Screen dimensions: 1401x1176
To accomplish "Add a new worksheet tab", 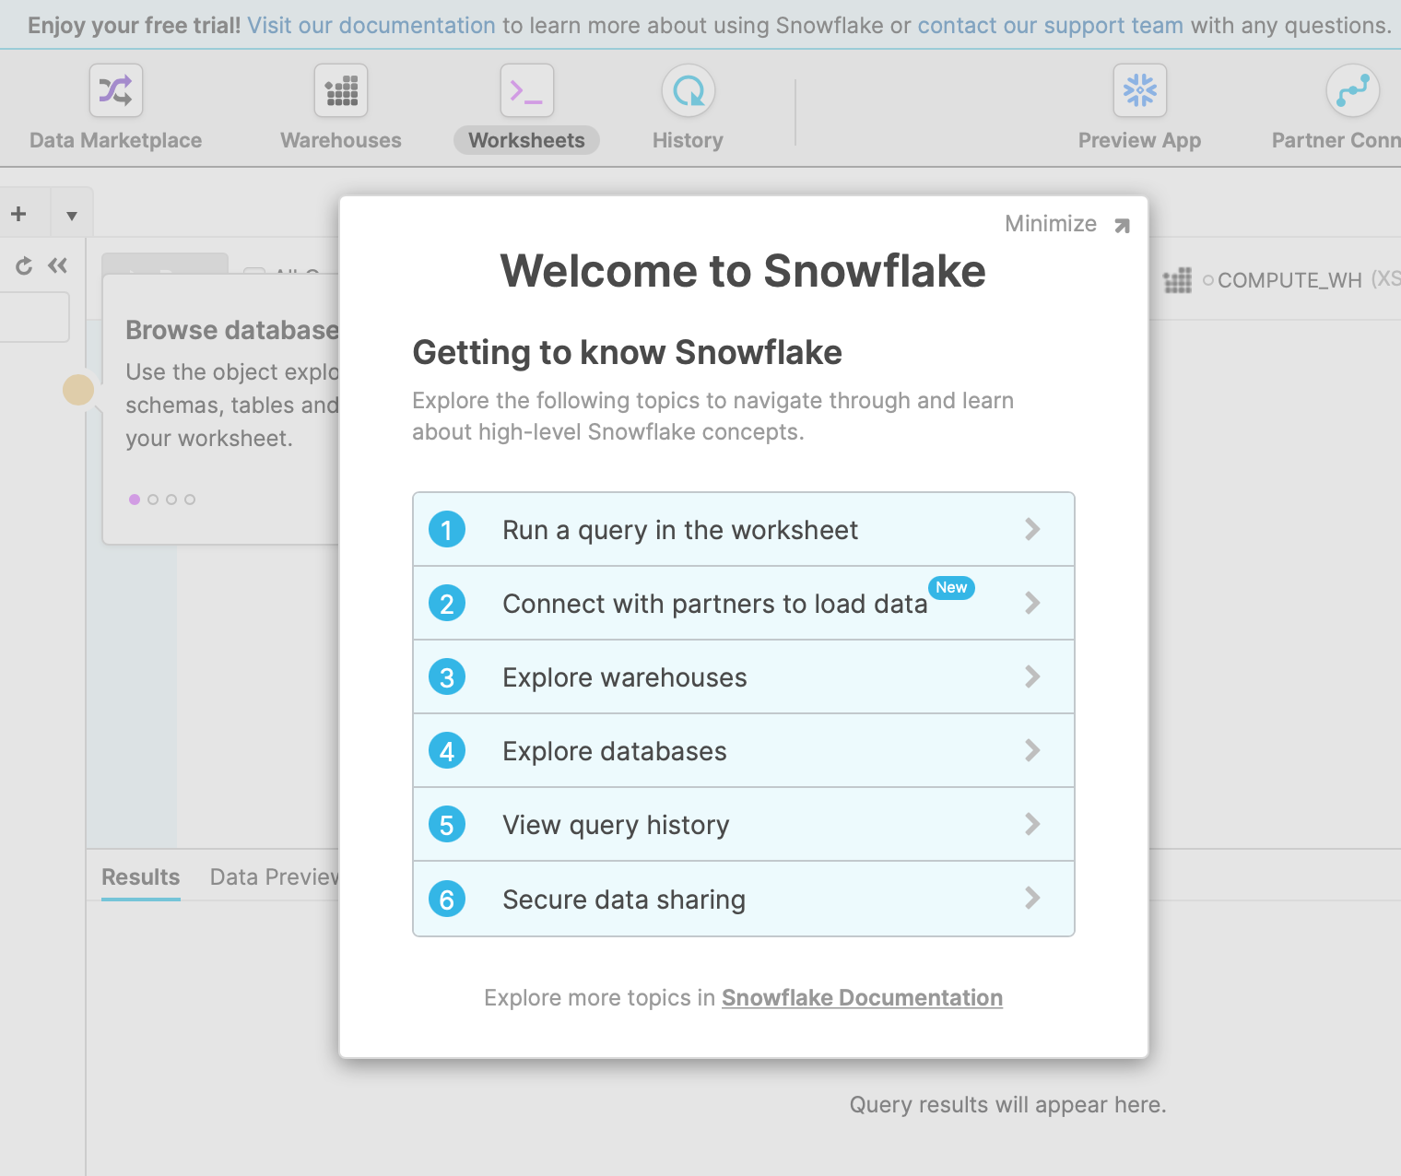I will pyautogui.click(x=18, y=215).
